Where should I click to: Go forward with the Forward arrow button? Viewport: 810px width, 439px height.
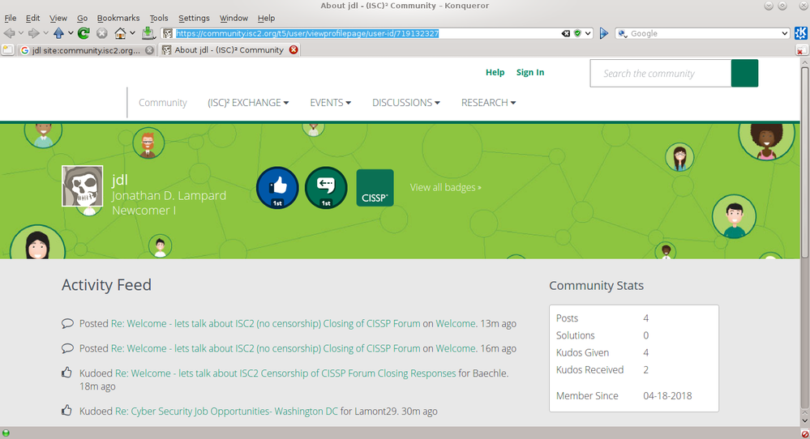(x=34, y=33)
